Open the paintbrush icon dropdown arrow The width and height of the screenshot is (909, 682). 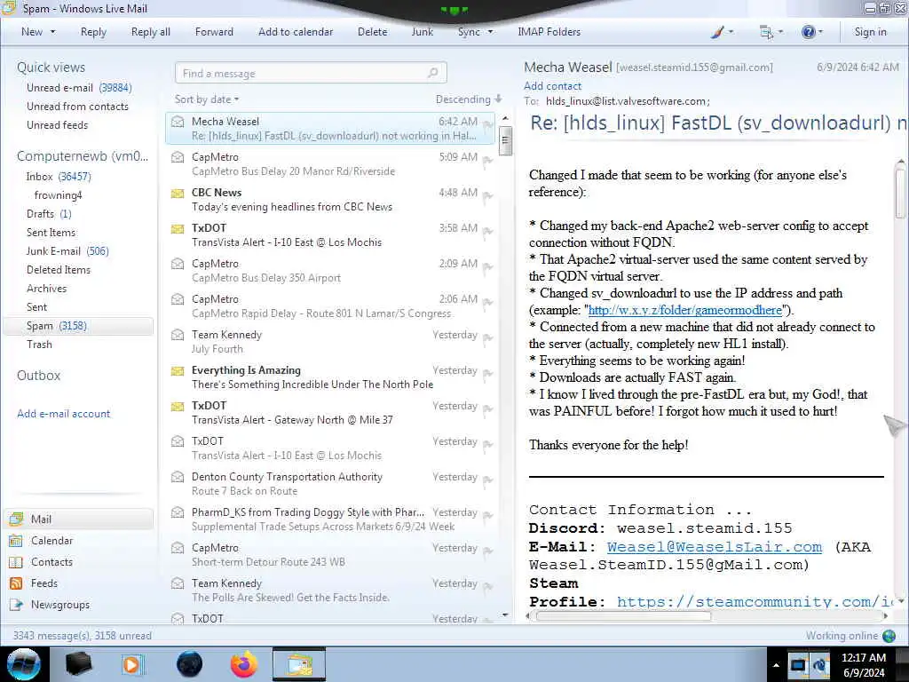coord(731,33)
